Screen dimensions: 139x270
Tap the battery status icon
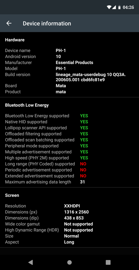click(x=119, y=7)
